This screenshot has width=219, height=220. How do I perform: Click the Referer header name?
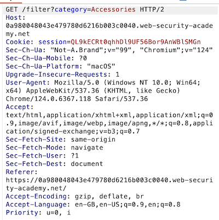[x=20, y=172]
